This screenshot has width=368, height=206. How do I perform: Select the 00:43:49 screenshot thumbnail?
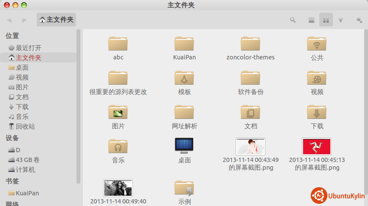click(x=250, y=147)
